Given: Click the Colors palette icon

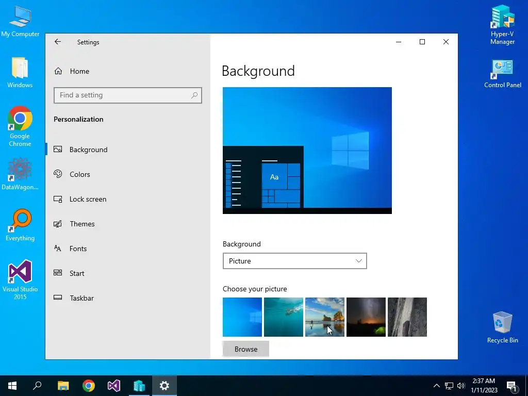Looking at the screenshot, I should pyautogui.click(x=58, y=174).
